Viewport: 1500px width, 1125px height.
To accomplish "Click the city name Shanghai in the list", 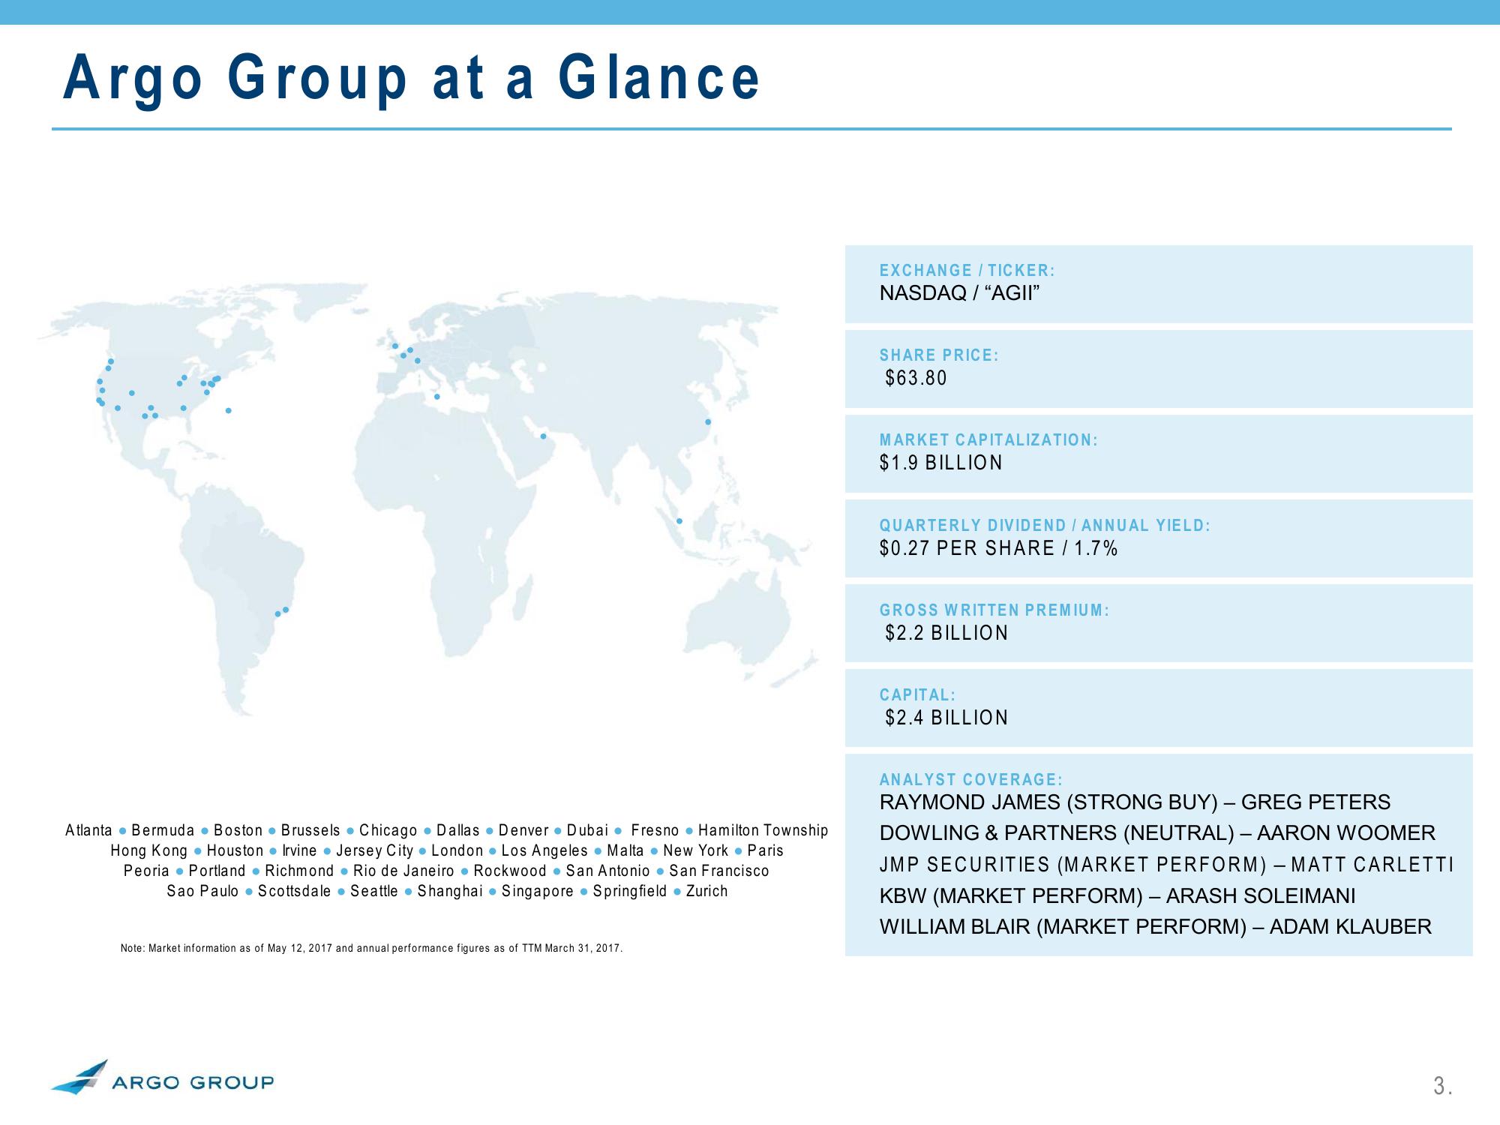I will (450, 891).
